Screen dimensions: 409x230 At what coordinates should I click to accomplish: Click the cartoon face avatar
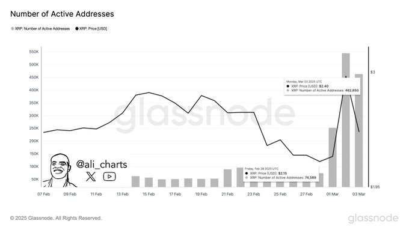point(60,171)
